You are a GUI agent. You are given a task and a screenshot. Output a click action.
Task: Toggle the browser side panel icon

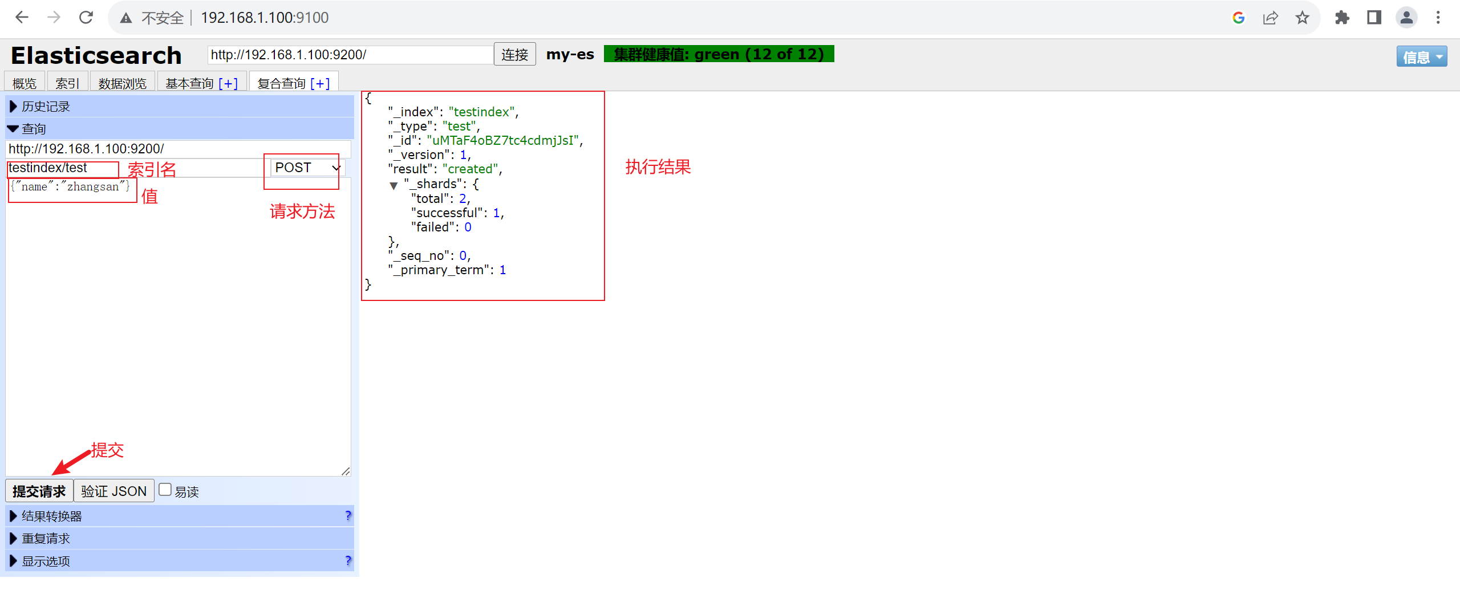click(1374, 18)
